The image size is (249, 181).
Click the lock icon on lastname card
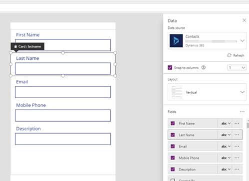coord(15,46)
